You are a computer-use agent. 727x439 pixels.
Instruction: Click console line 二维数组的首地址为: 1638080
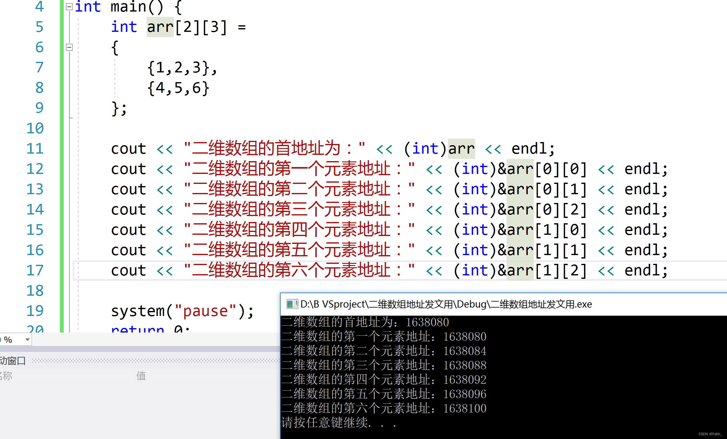(365, 322)
